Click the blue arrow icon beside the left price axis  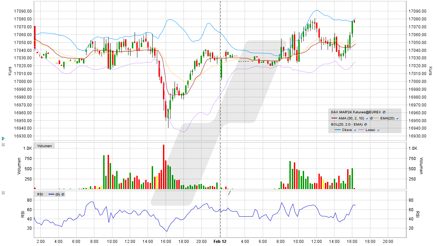coord(3,138)
